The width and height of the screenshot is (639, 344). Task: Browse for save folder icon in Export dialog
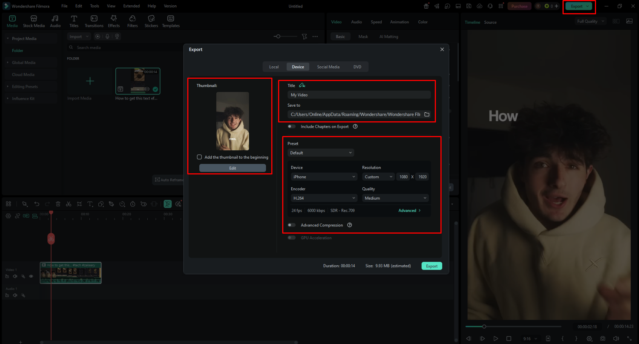(427, 115)
